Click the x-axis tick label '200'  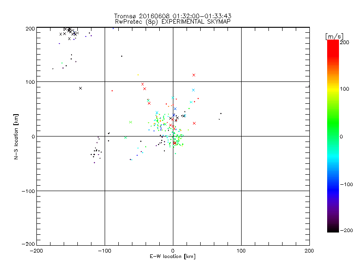point(309,251)
